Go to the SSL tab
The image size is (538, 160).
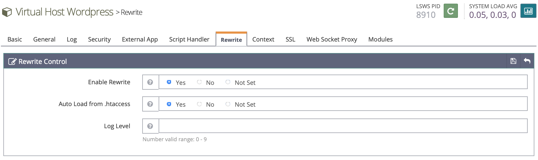point(290,39)
